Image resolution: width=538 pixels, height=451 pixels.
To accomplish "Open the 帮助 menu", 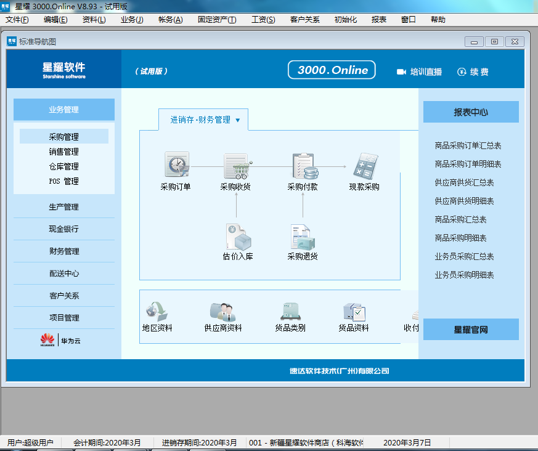I will (438, 20).
